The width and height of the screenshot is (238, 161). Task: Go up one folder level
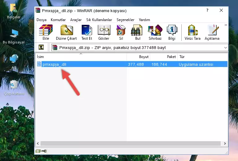point(41,47)
